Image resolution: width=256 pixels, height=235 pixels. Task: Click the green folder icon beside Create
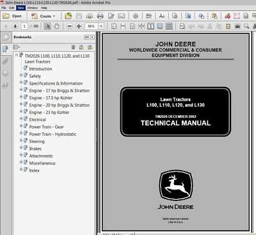point(68,16)
